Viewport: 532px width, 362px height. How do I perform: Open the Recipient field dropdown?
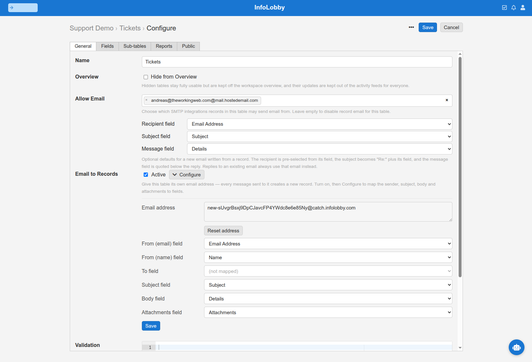(x=320, y=124)
